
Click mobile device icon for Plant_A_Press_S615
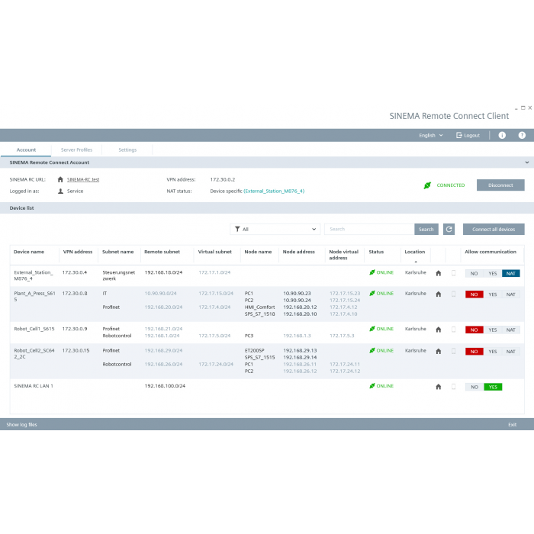coord(453,294)
